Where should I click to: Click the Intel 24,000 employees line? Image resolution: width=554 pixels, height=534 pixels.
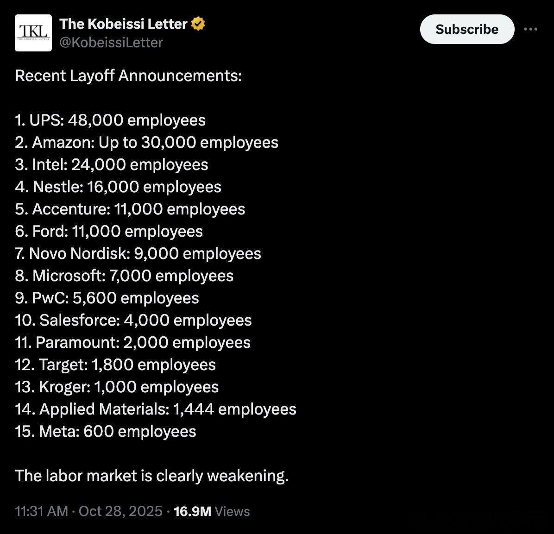(112, 165)
